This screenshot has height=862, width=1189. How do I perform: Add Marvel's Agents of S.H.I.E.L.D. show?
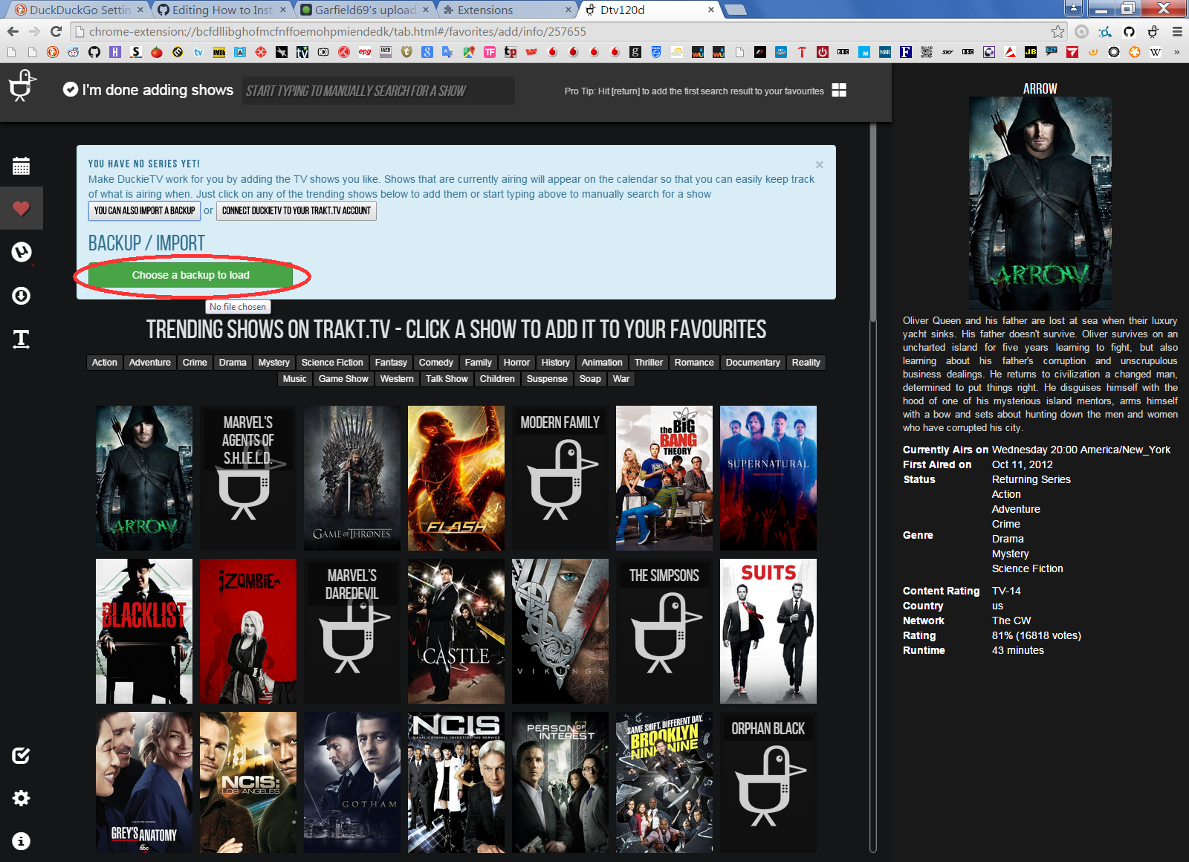(248, 478)
